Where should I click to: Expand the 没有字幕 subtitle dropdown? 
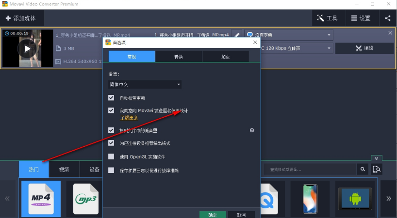pyautogui.click(x=289, y=35)
